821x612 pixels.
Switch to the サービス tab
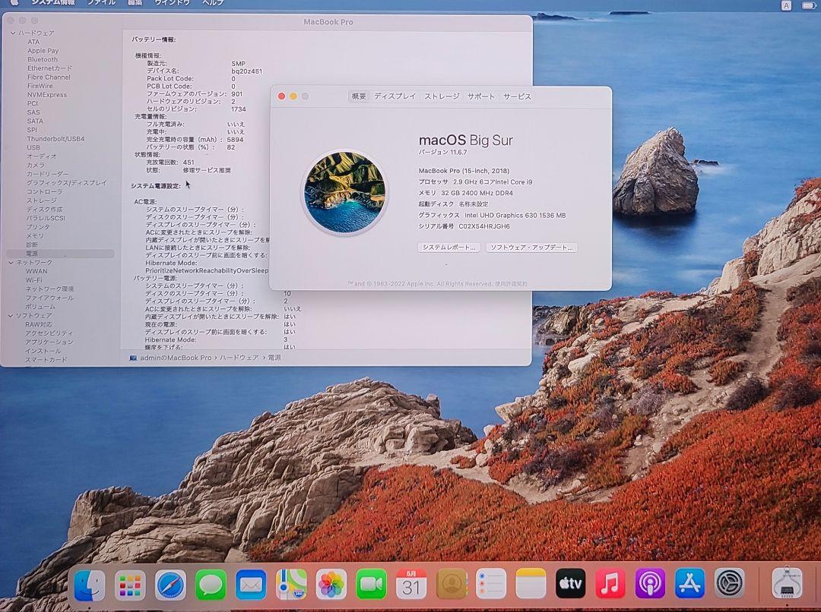tap(517, 96)
